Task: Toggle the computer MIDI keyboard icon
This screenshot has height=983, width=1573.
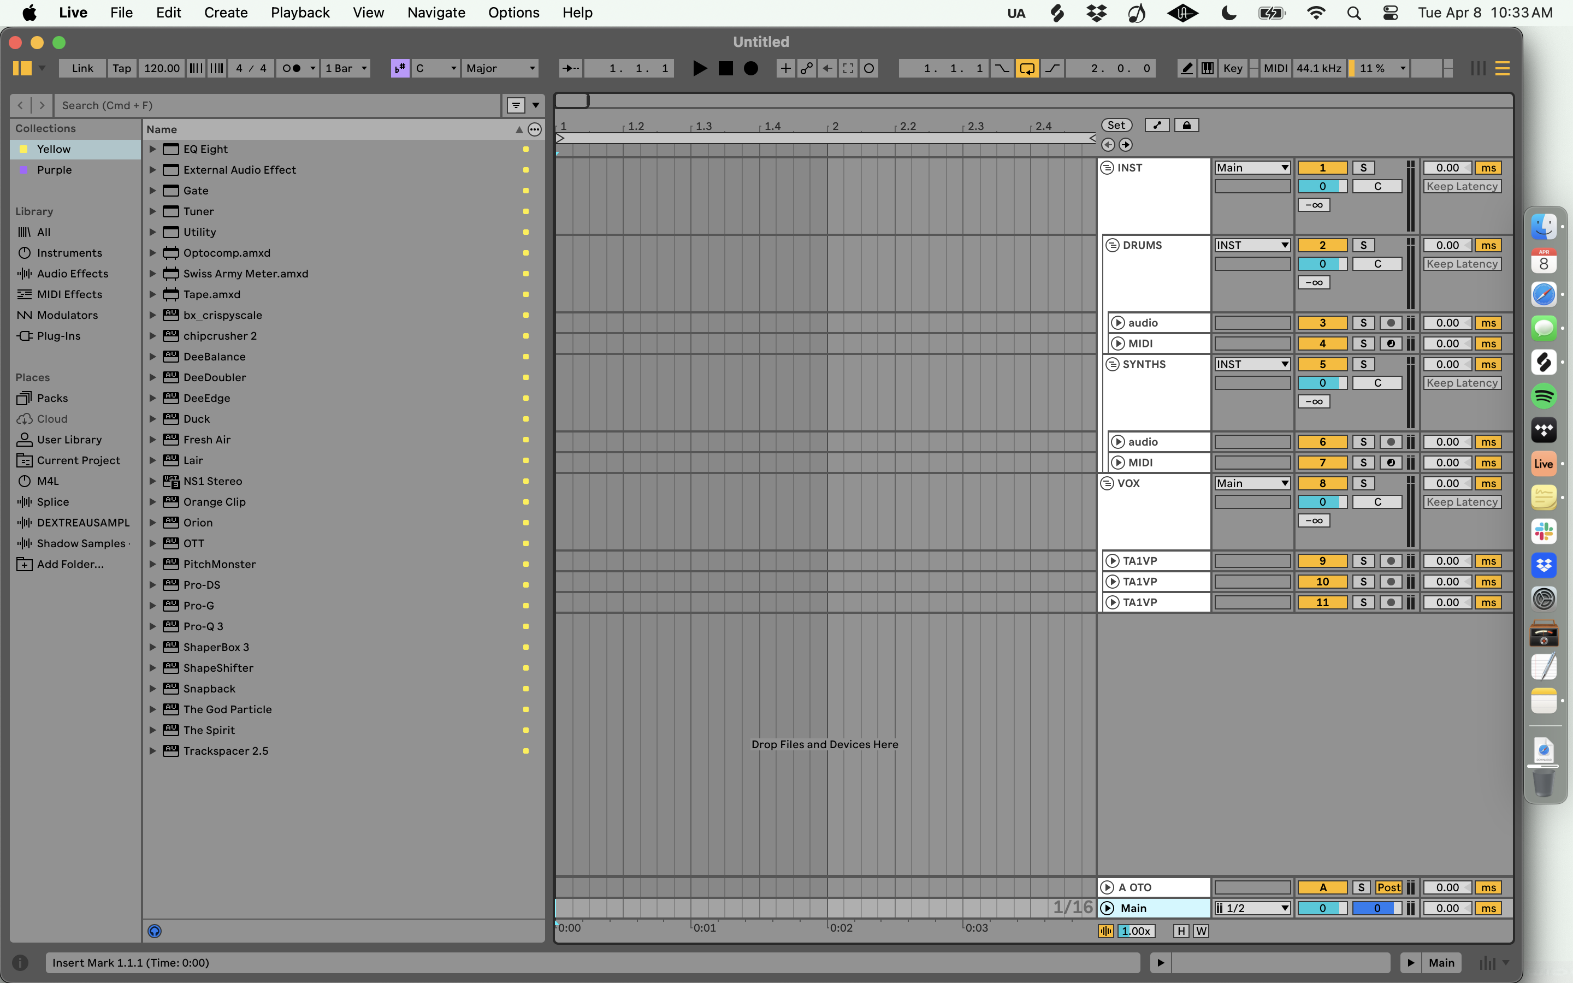Action: [1207, 68]
